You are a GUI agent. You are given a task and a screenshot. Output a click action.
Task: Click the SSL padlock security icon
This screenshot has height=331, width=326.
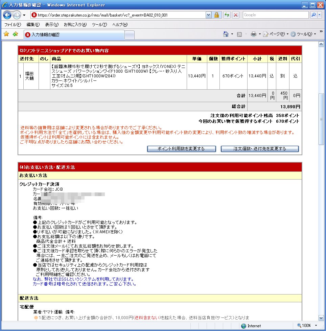click(216, 15)
